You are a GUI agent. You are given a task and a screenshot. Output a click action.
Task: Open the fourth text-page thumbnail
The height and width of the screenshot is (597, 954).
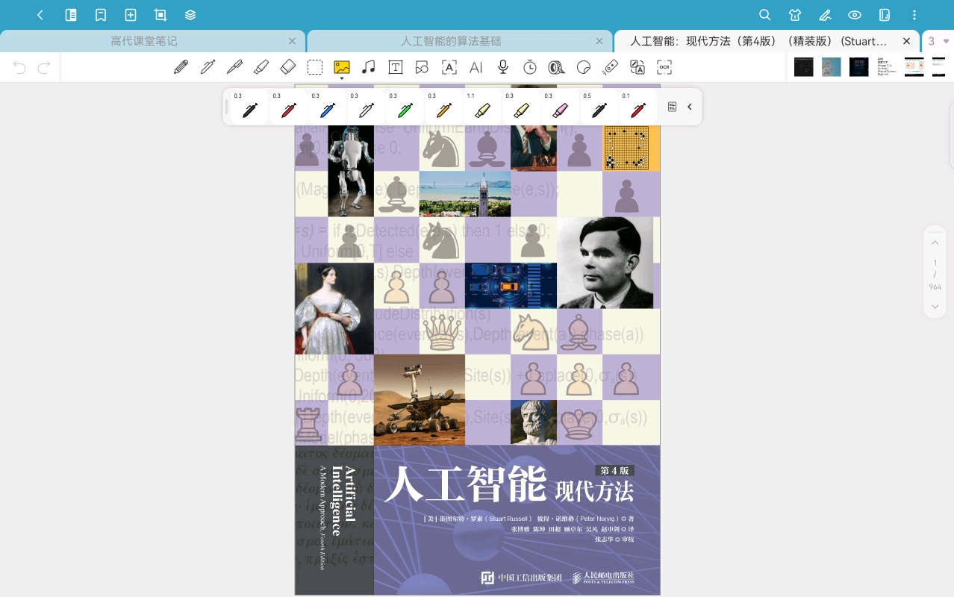886,67
